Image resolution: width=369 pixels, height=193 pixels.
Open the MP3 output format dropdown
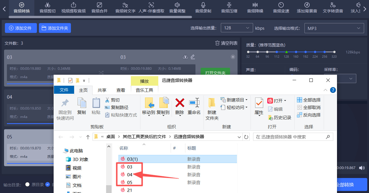[334, 28]
